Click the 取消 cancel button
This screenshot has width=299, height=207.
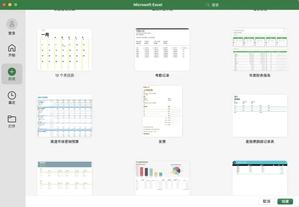coord(266,201)
